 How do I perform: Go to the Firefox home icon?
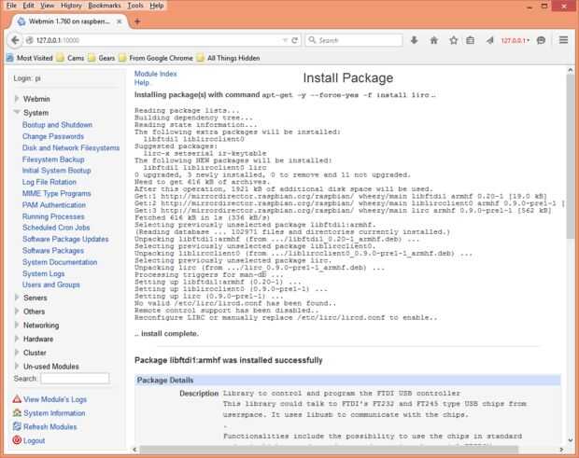pos(434,40)
